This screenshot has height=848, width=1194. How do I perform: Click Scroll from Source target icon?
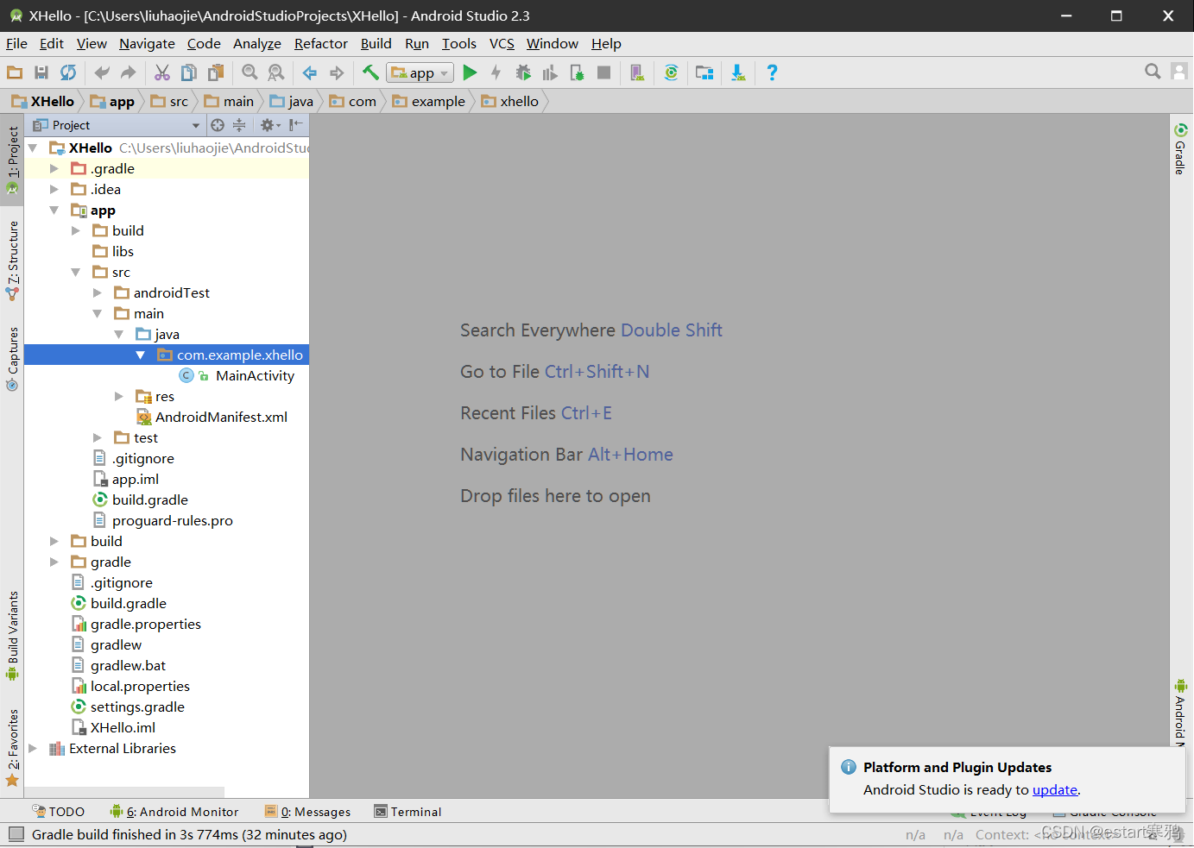[218, 125]
